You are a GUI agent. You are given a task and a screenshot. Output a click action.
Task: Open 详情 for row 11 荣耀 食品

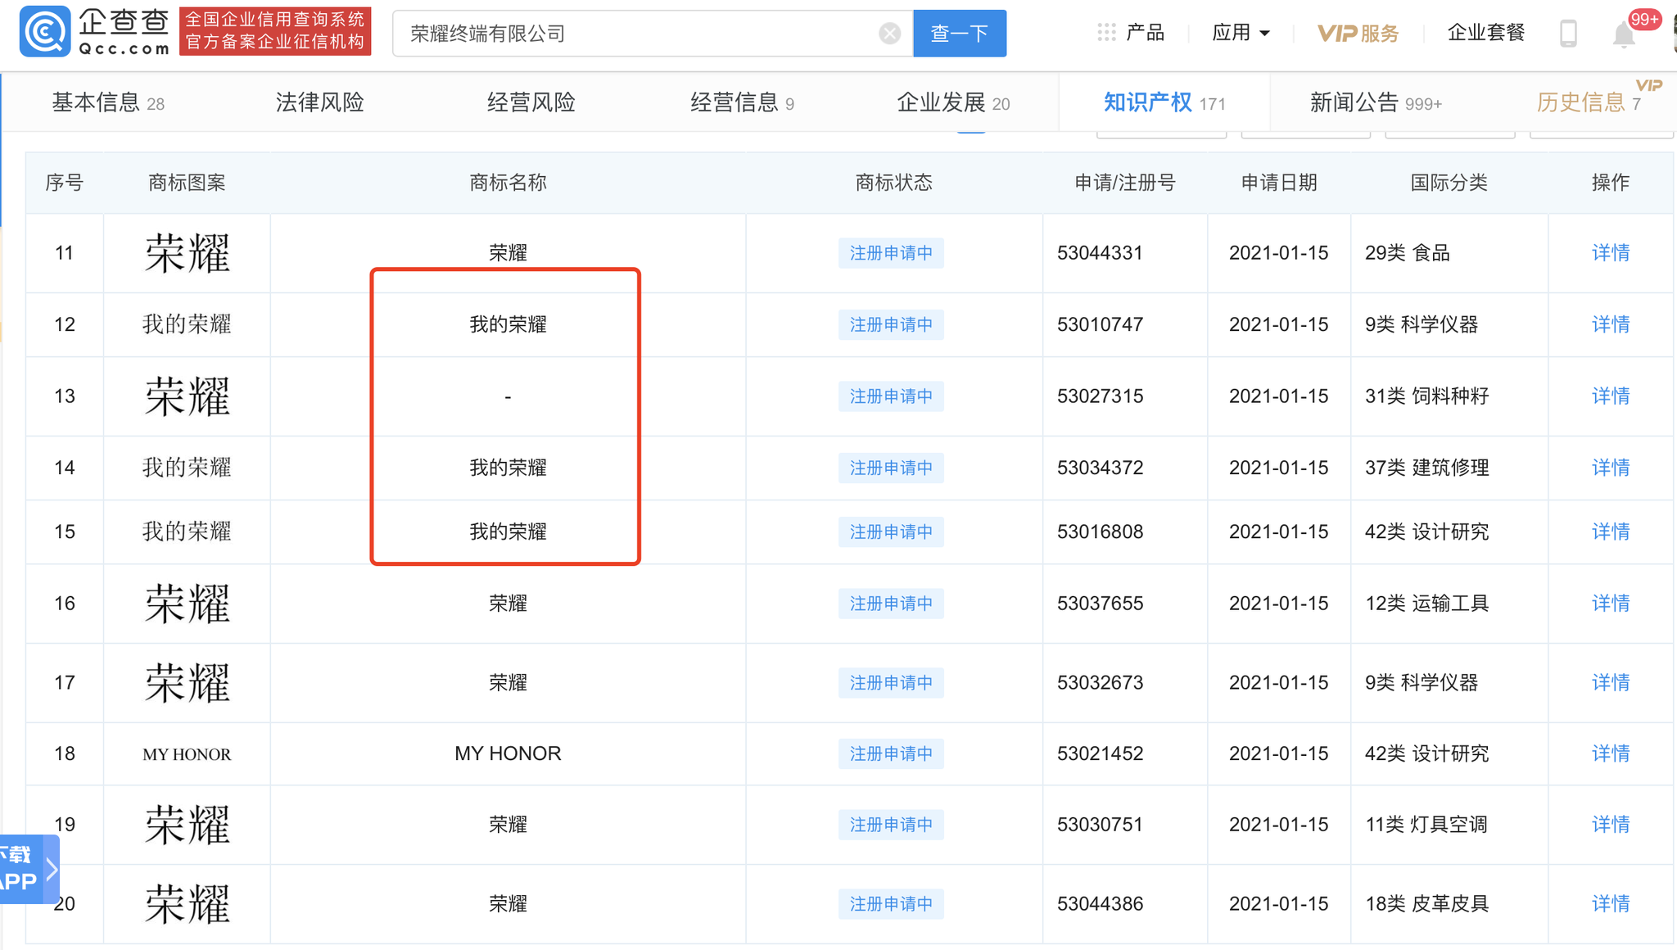click(x=1610, y=253)
